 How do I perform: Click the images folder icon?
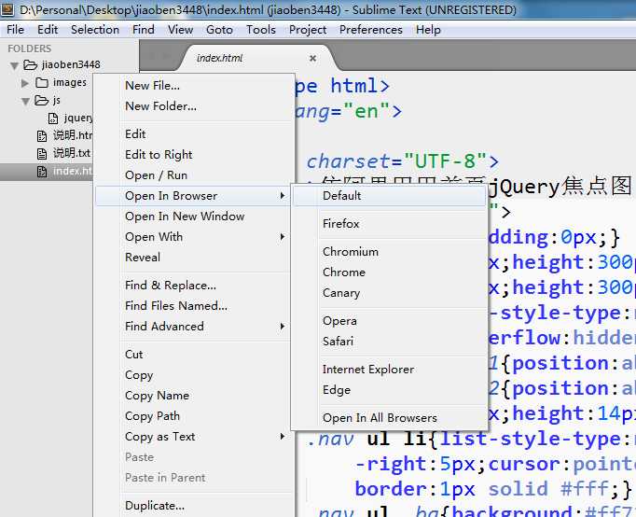(42, 83)
